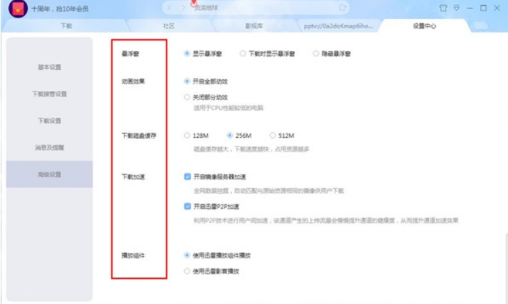Viewport: 508px width, 304px height.
Task: Click the back arrow in the address bar
Action: [x=169, y=7]
